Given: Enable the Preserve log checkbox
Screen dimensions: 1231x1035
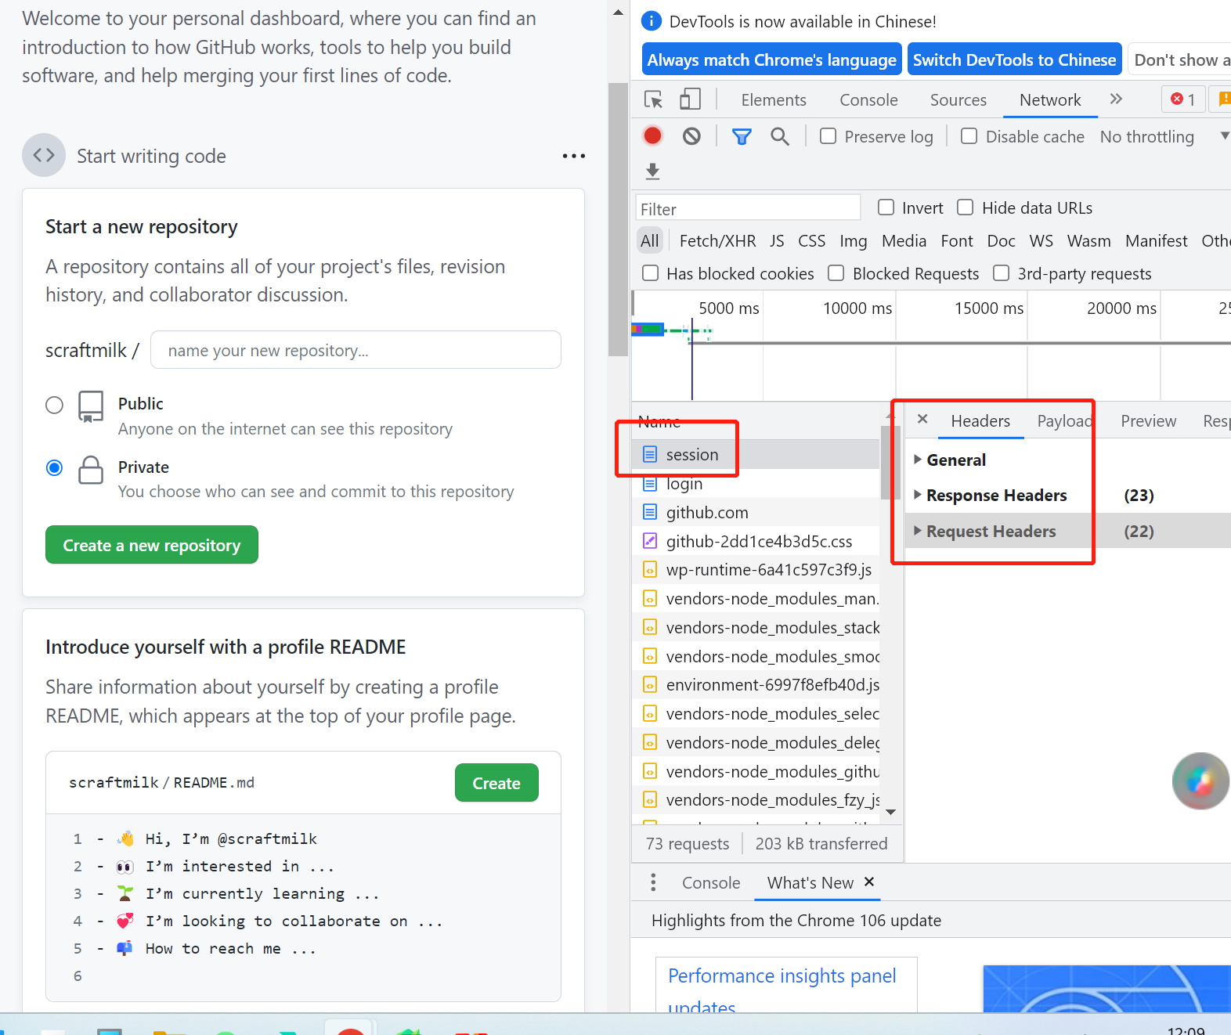Looking at the screenshot, I should pos(828,136).
